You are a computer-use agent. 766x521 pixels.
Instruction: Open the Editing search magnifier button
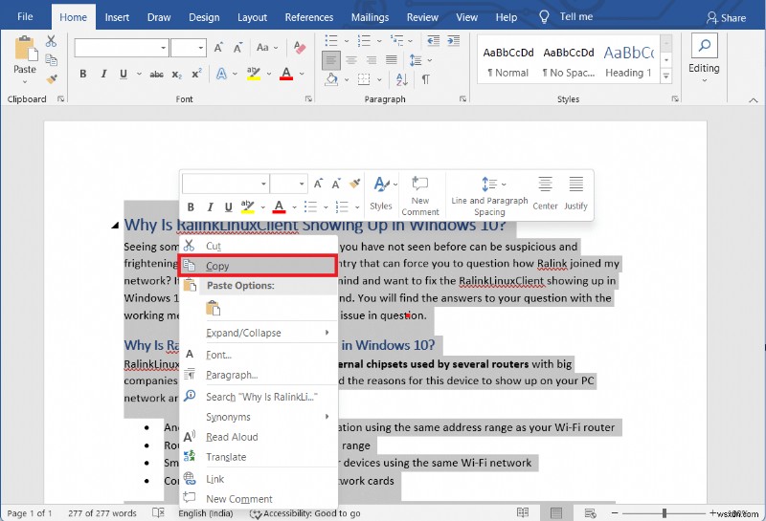(x=705, y=46)
